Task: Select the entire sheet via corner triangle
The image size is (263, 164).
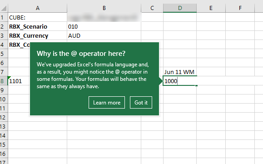Action: (4, 8)
